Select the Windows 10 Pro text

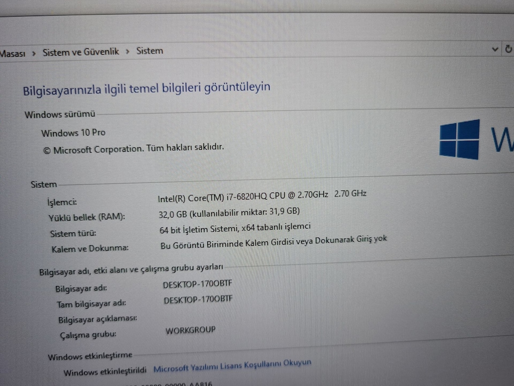73,133
